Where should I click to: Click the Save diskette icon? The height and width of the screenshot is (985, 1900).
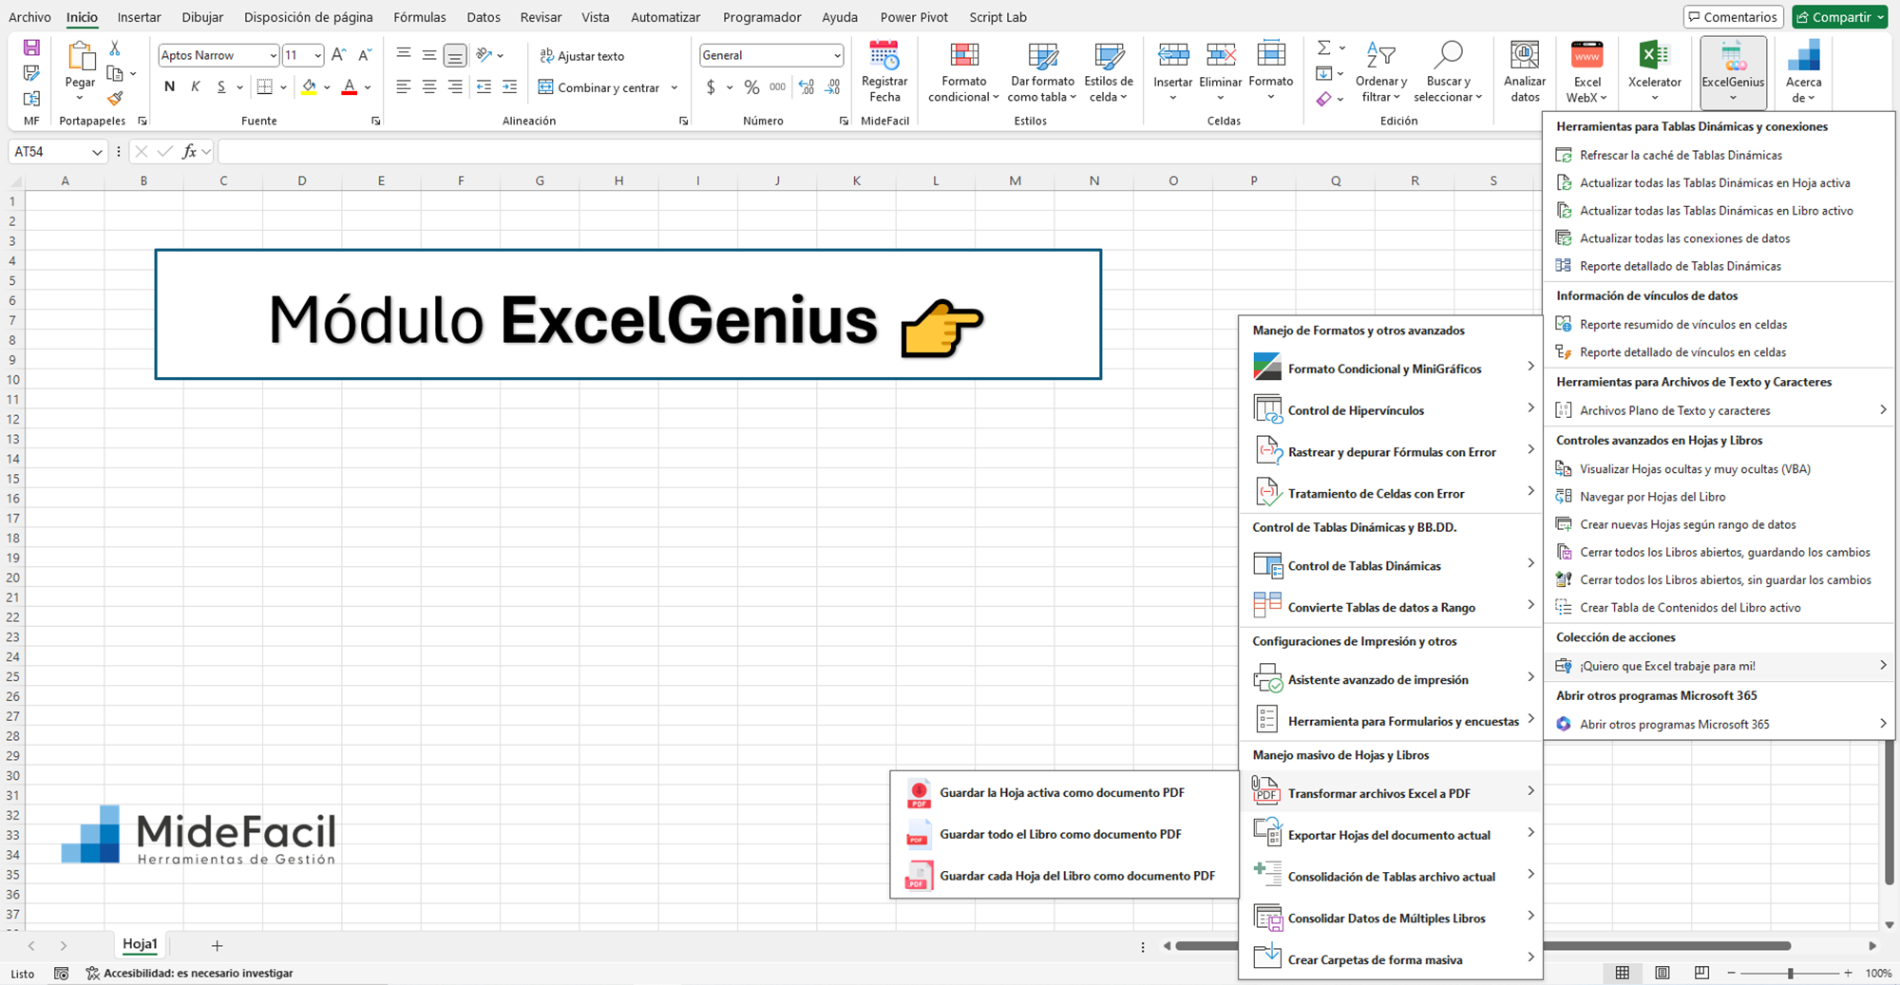(x=31, y=47)
